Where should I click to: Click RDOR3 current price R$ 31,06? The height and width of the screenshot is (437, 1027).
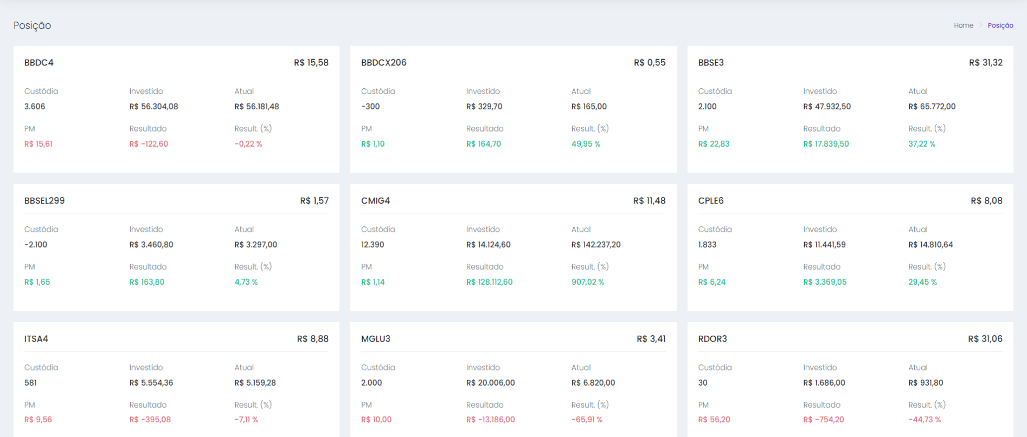click(x=985, y=339)
